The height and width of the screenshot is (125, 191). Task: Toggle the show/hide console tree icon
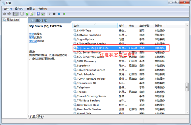coord(16,14)
